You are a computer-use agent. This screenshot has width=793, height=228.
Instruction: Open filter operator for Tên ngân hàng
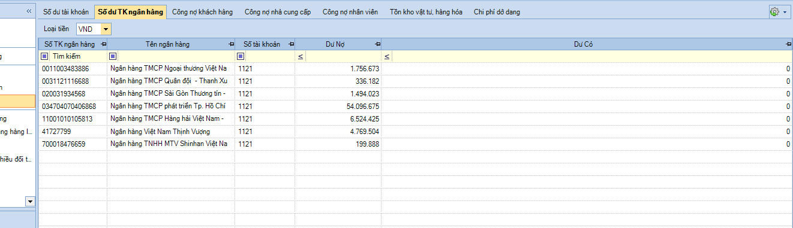click(x=113, y=56)
